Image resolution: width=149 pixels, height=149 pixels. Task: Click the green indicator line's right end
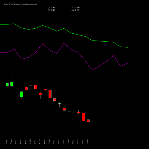pos(128,47)
